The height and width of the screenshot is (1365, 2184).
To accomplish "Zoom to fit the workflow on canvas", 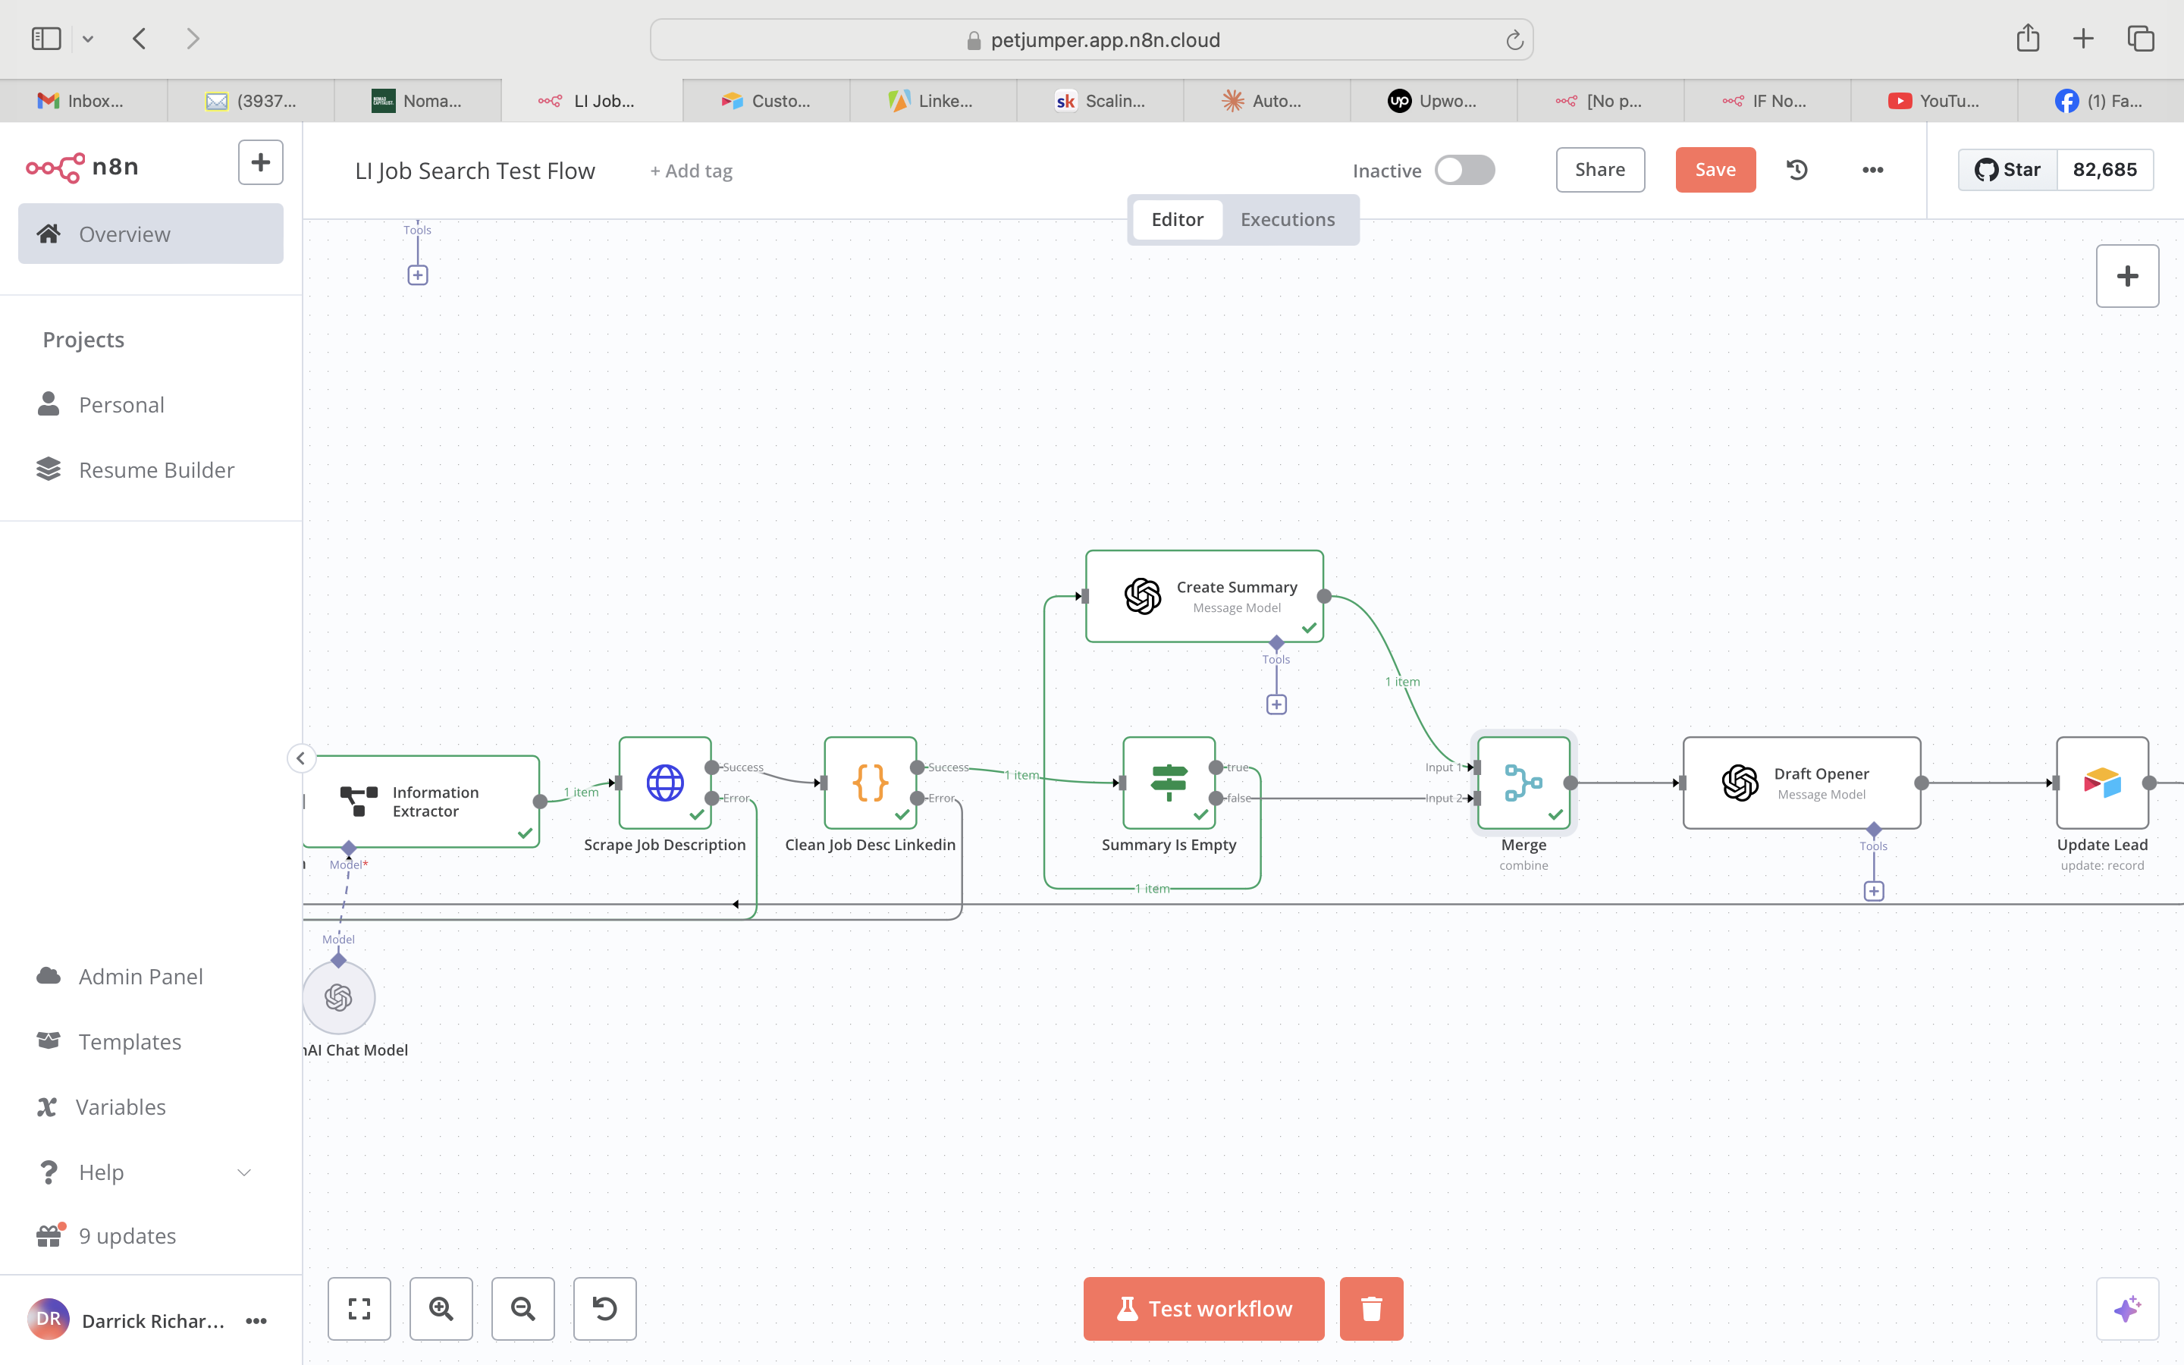I will [359, 1308].
